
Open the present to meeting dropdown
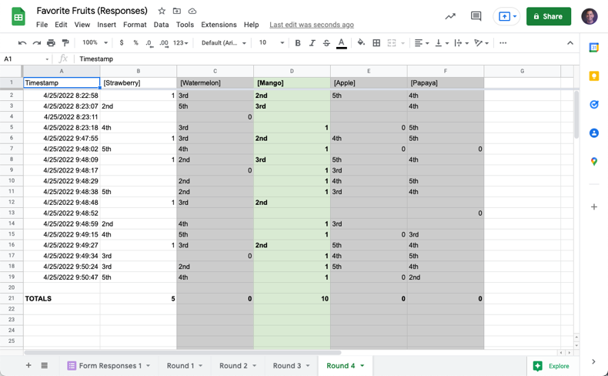pos(515,16)
